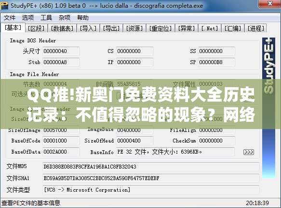Click the status bar text 查看PE文件的基本信息
The image size is (281, 208).
[31, 203]
